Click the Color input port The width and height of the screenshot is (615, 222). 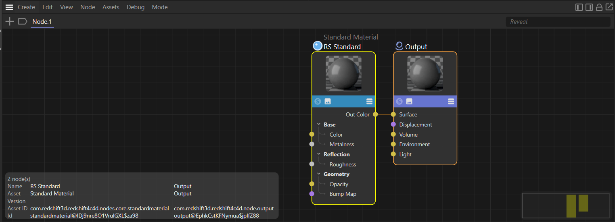tap(312, 134)
